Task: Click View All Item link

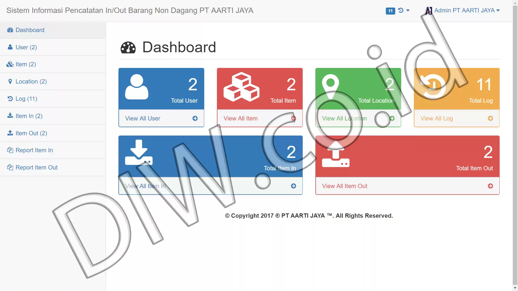Action: point(240,118)
